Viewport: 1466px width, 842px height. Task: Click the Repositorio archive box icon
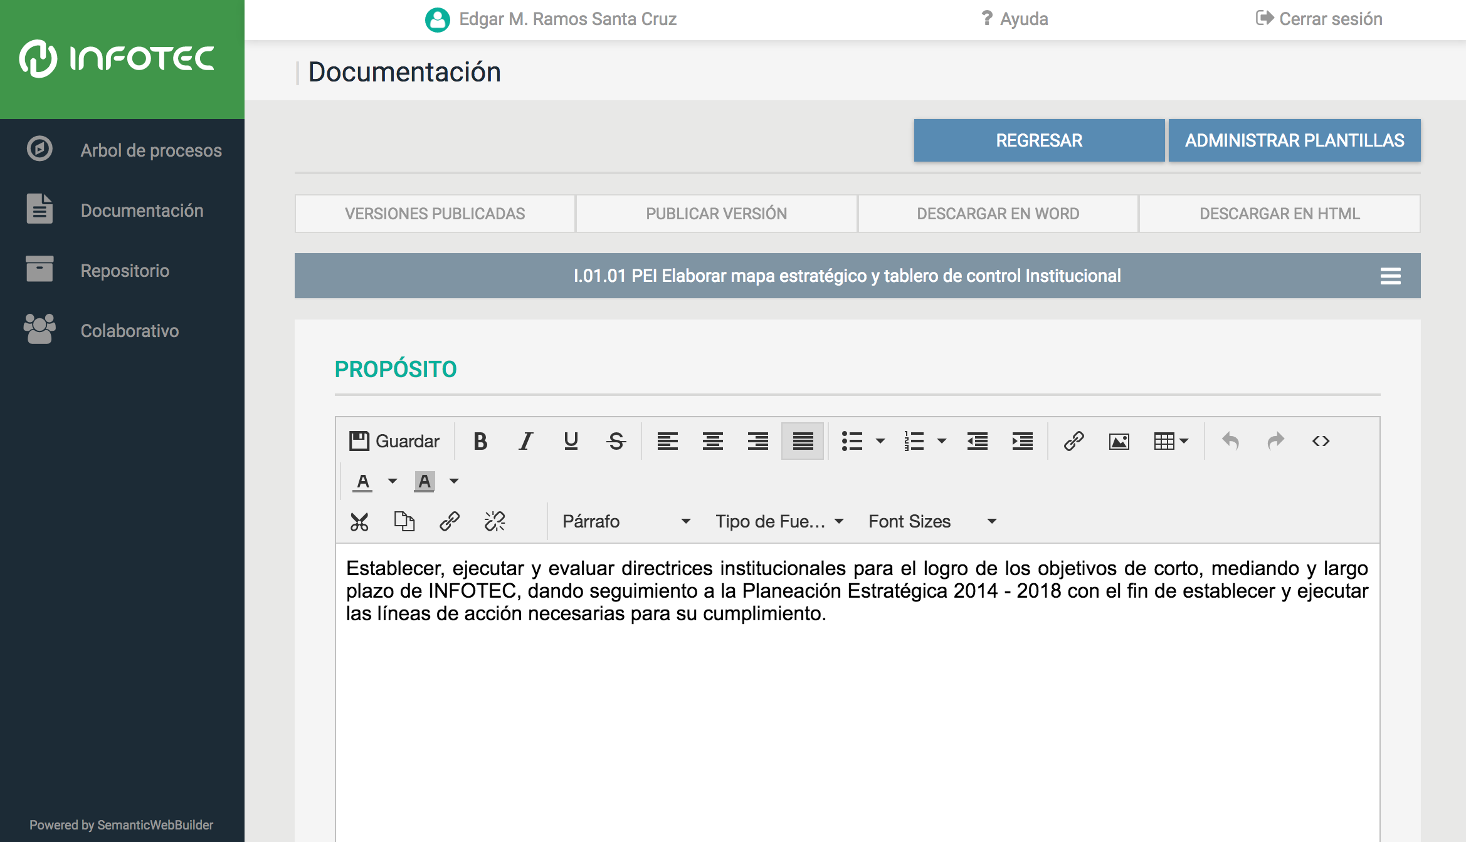tap(40, 269)
